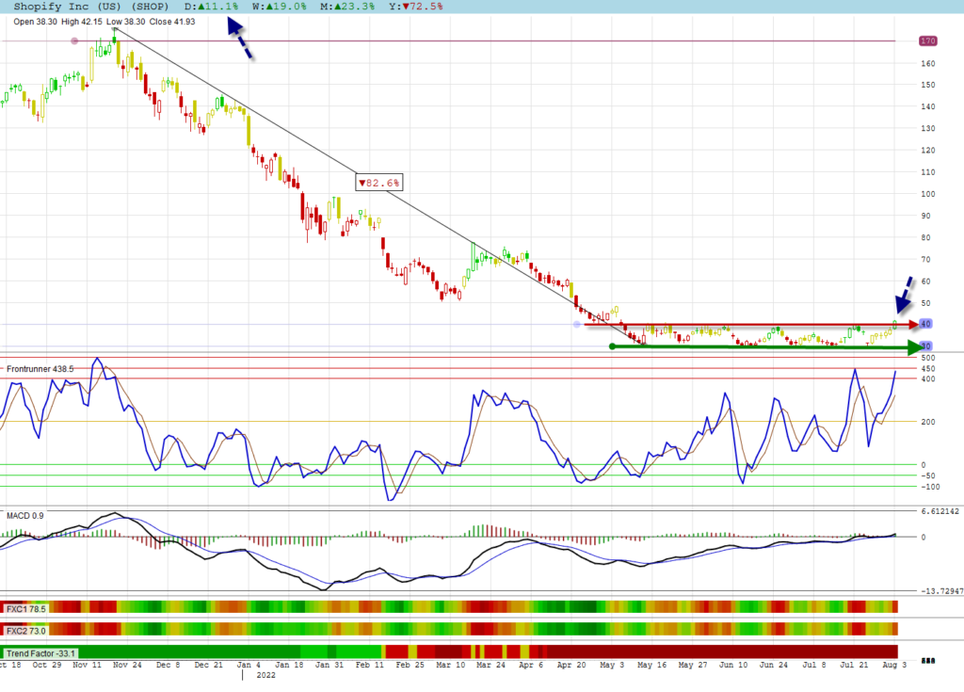This screenshot has width=964, height=692.
Task: Select the High 42.15 value in the OHLC readout
Action: (x=82, y=22)
